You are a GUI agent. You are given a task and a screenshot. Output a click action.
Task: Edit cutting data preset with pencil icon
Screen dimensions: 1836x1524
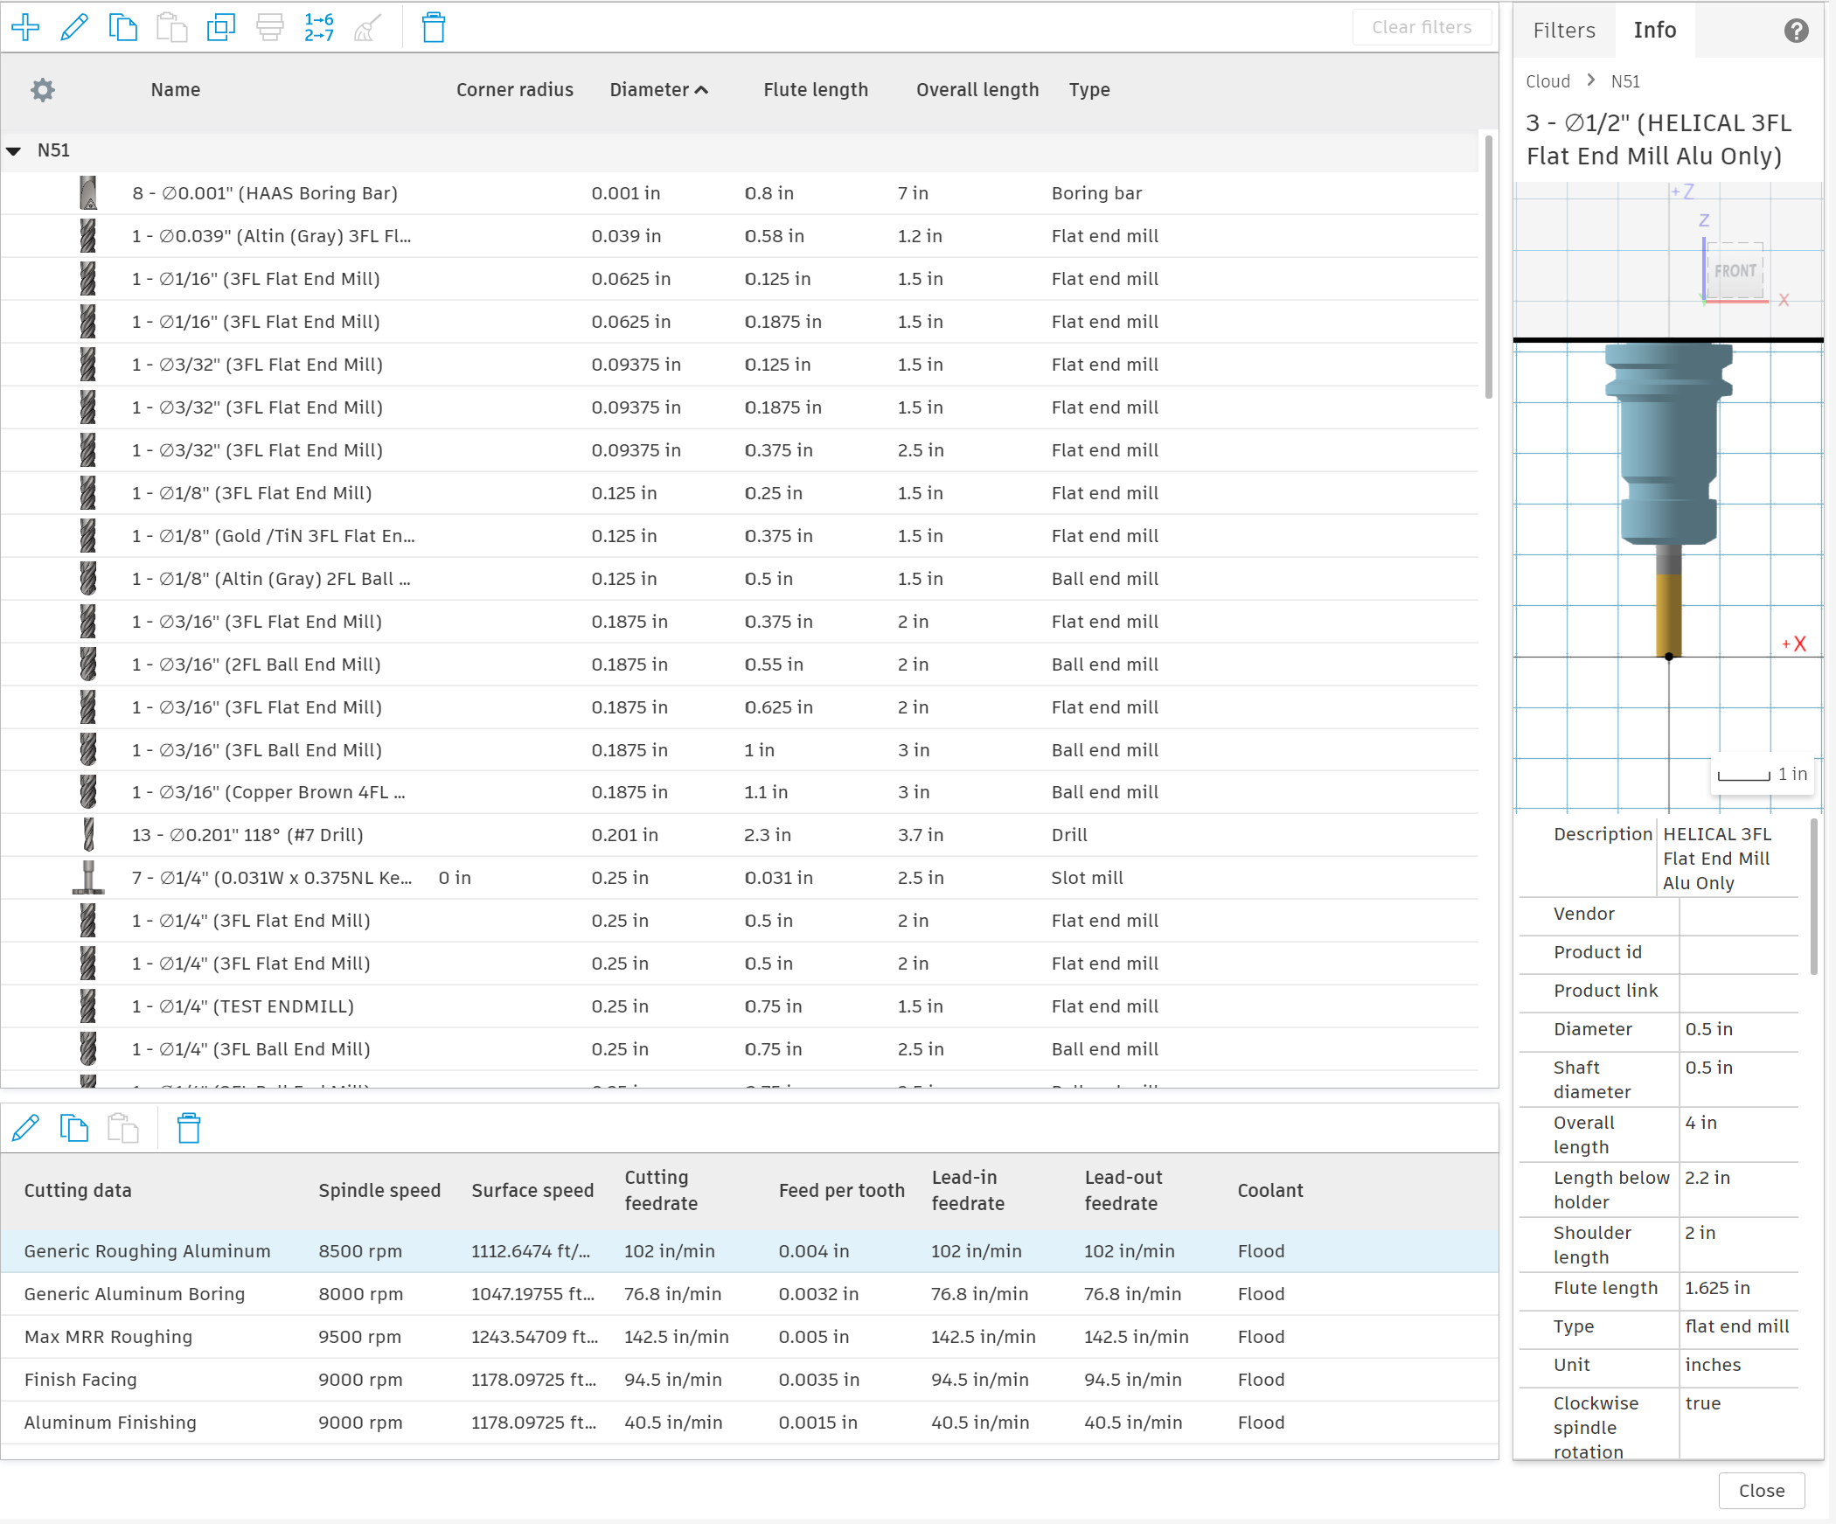[x=25, y=1128]
